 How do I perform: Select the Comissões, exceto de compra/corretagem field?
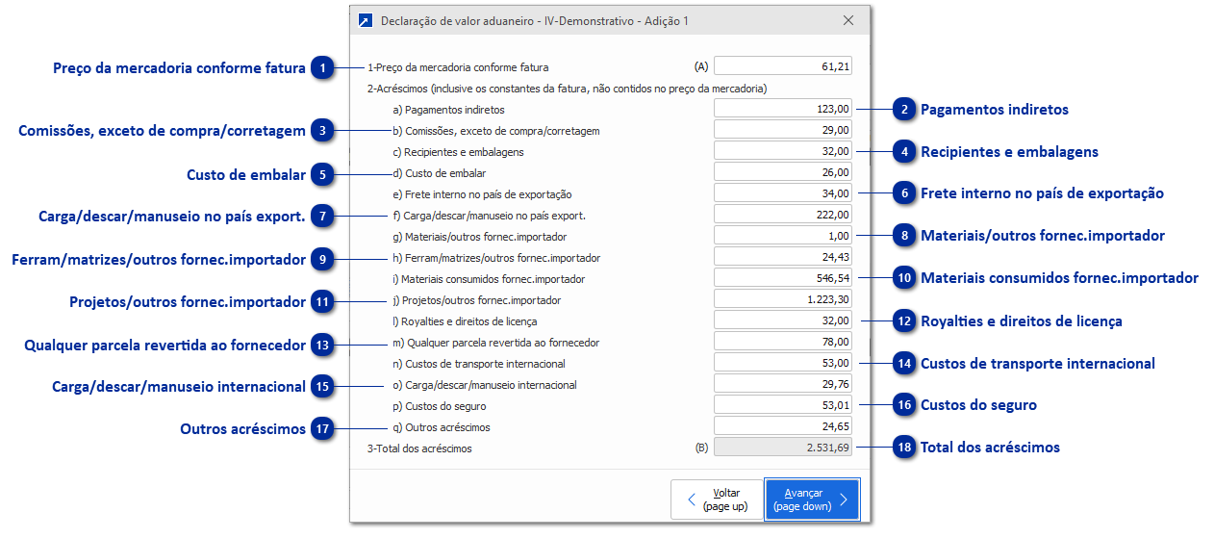[782, 130]
